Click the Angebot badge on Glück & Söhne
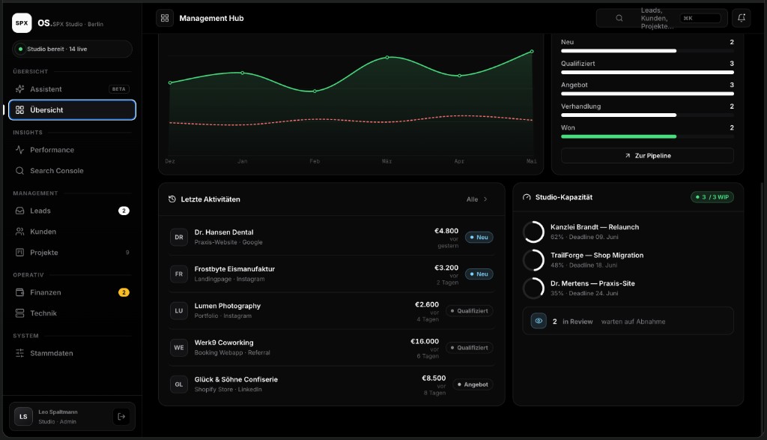767x440 pixels. coord(473,385)
